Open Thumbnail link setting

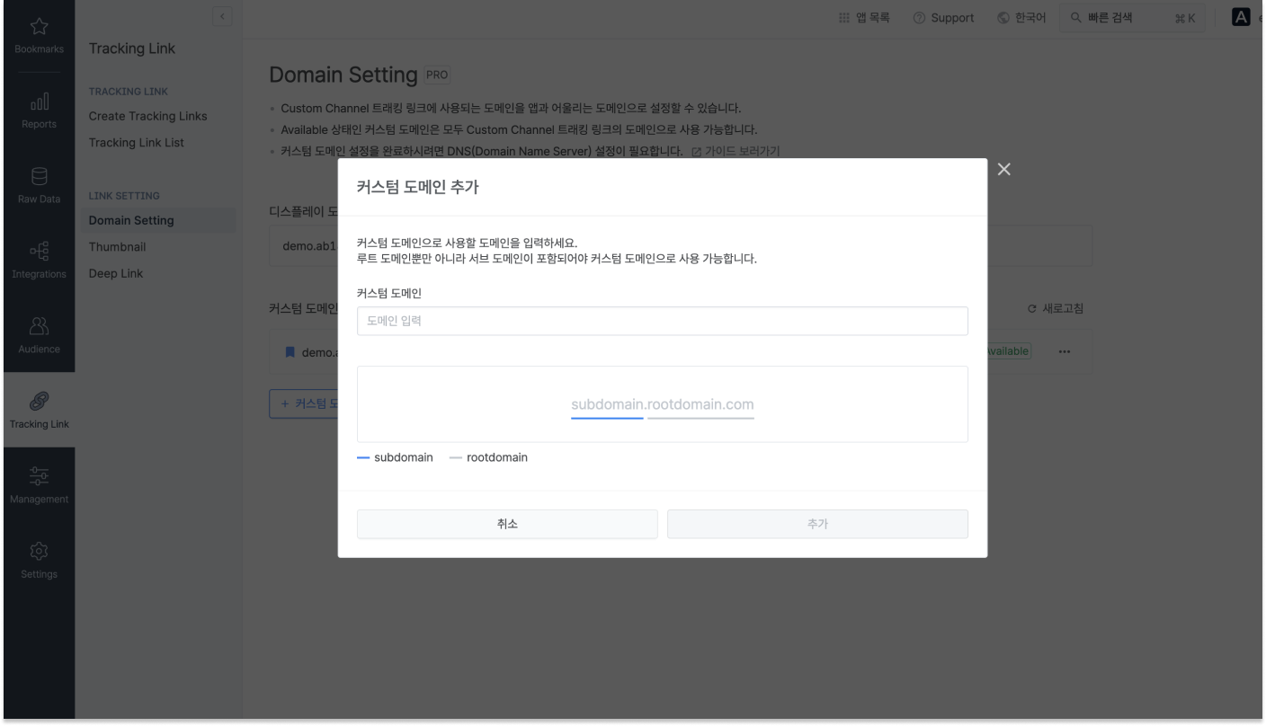117,246
